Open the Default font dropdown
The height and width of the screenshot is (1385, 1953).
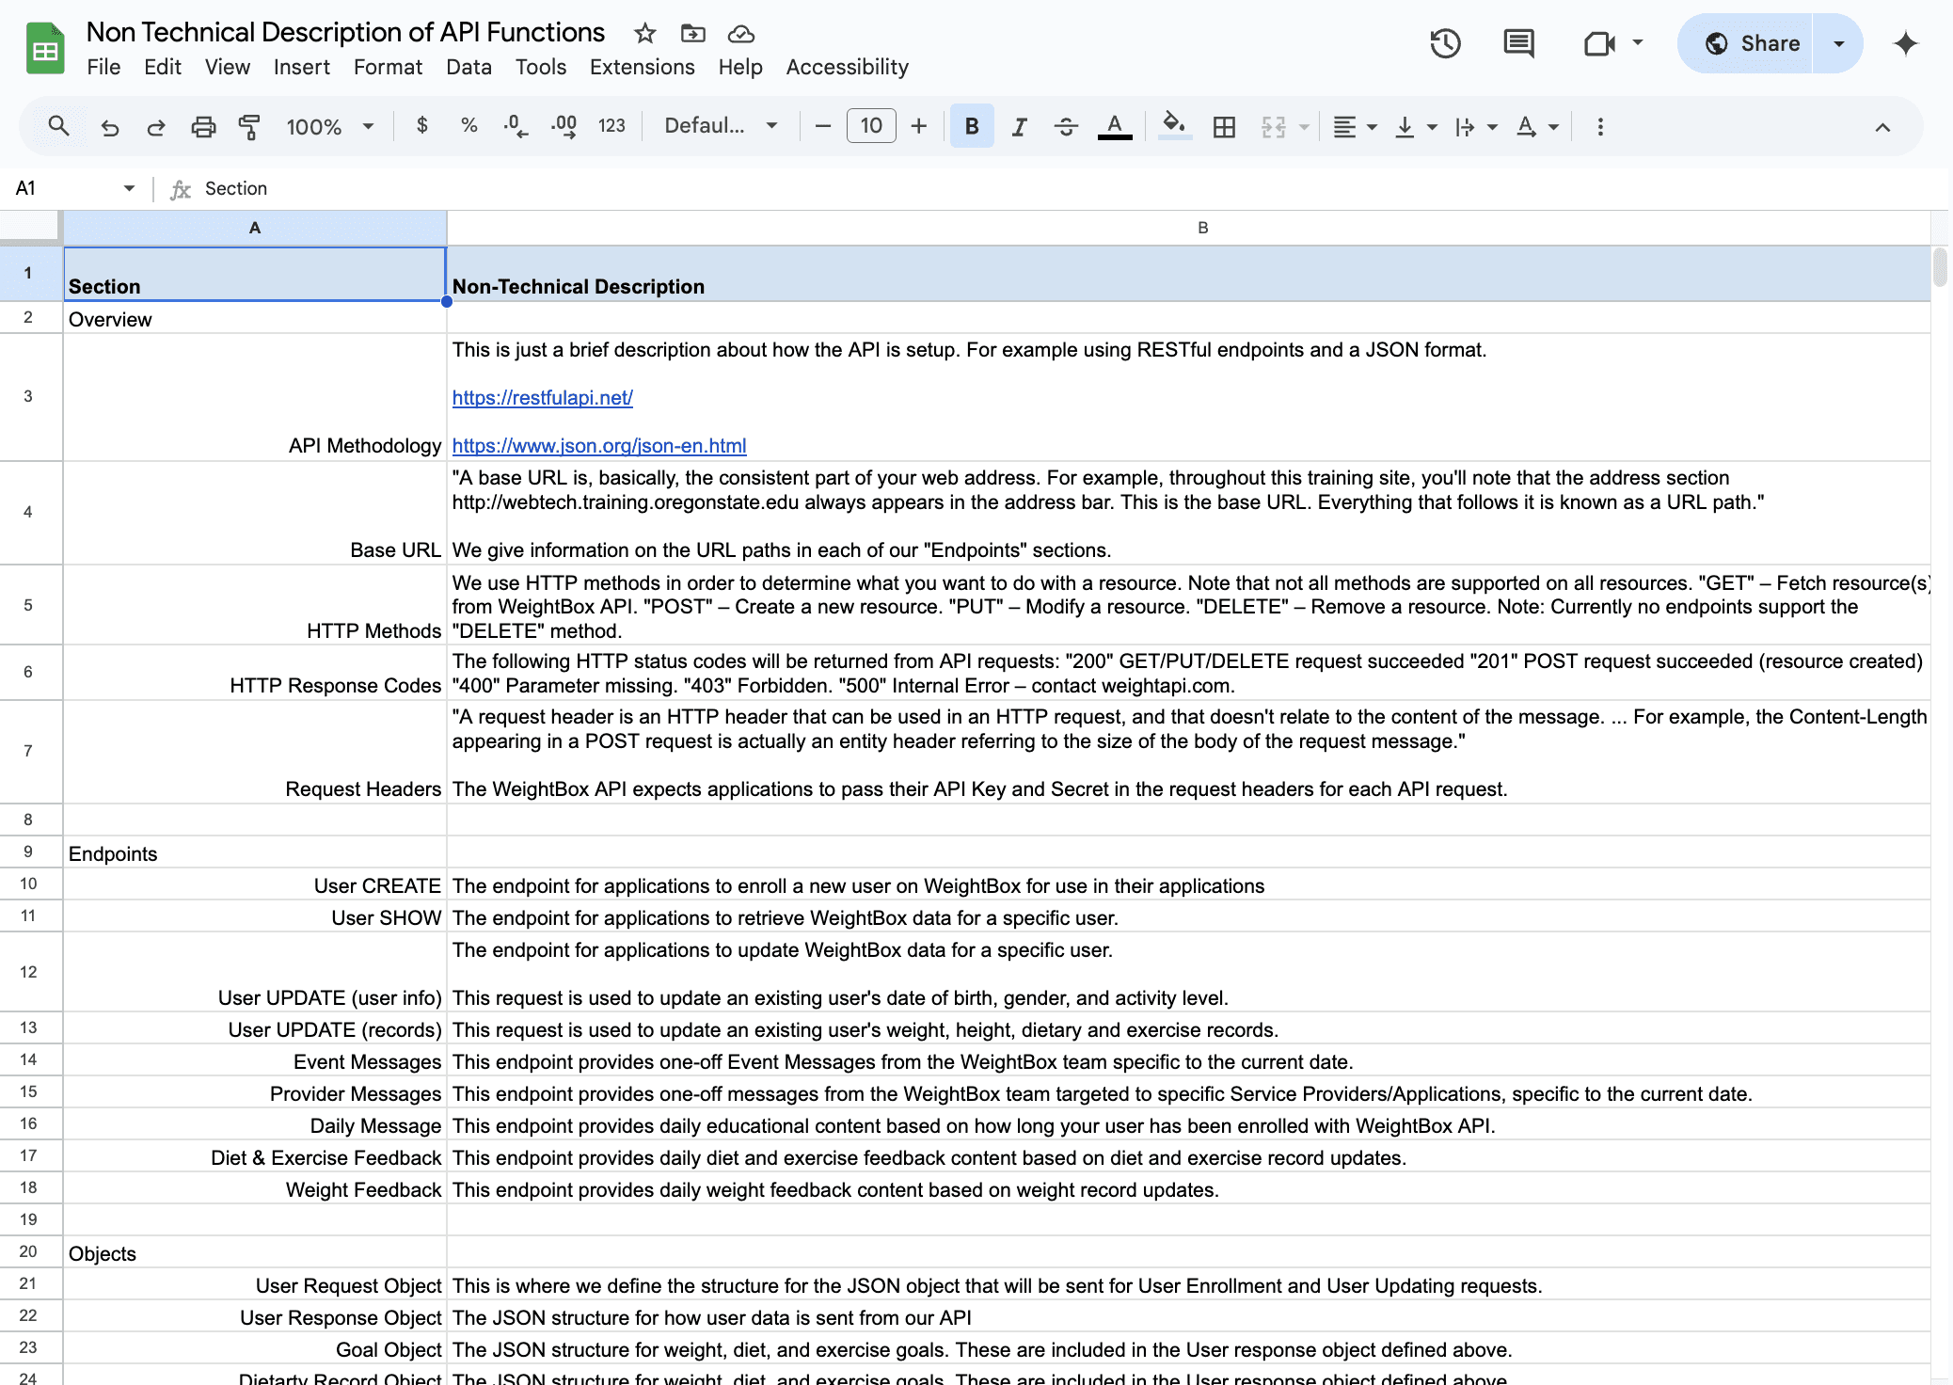tap(721, 125)
